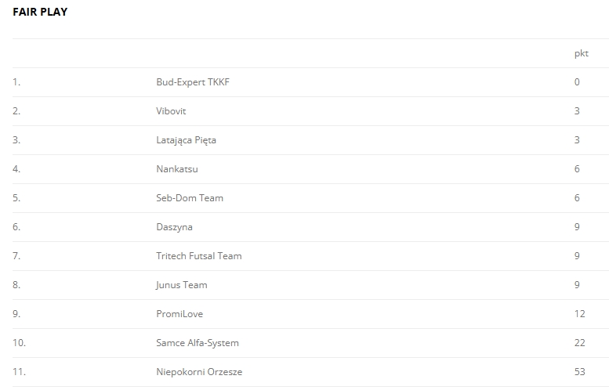Open Seb-Dom Team row
609x390 pixels.
tap(190, 198)
